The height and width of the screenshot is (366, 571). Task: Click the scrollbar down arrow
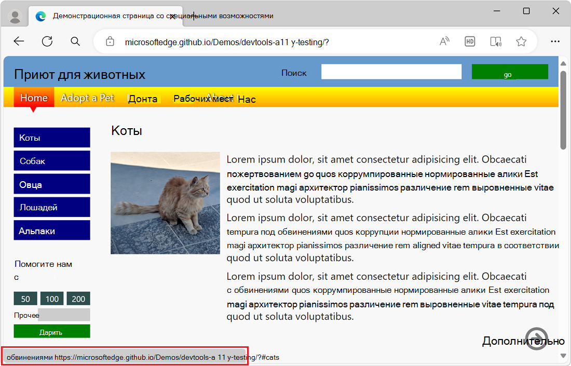563,356
